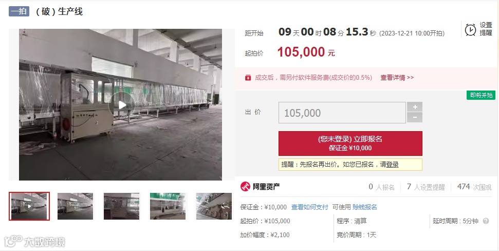Click the alarm clock reminder icon
This screenshot has width=499, height=251.
pyautogui.click(x=470, y=30)
